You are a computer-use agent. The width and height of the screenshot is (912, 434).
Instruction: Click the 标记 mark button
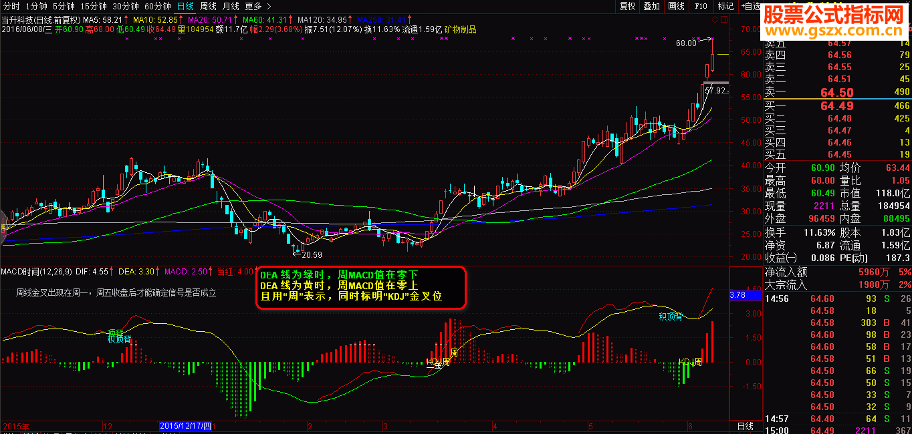click(725, 6)
